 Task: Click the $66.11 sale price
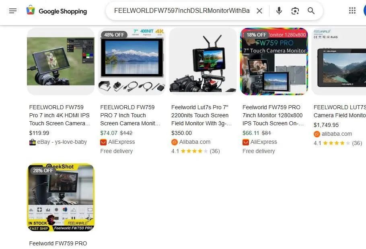point(251,133)
